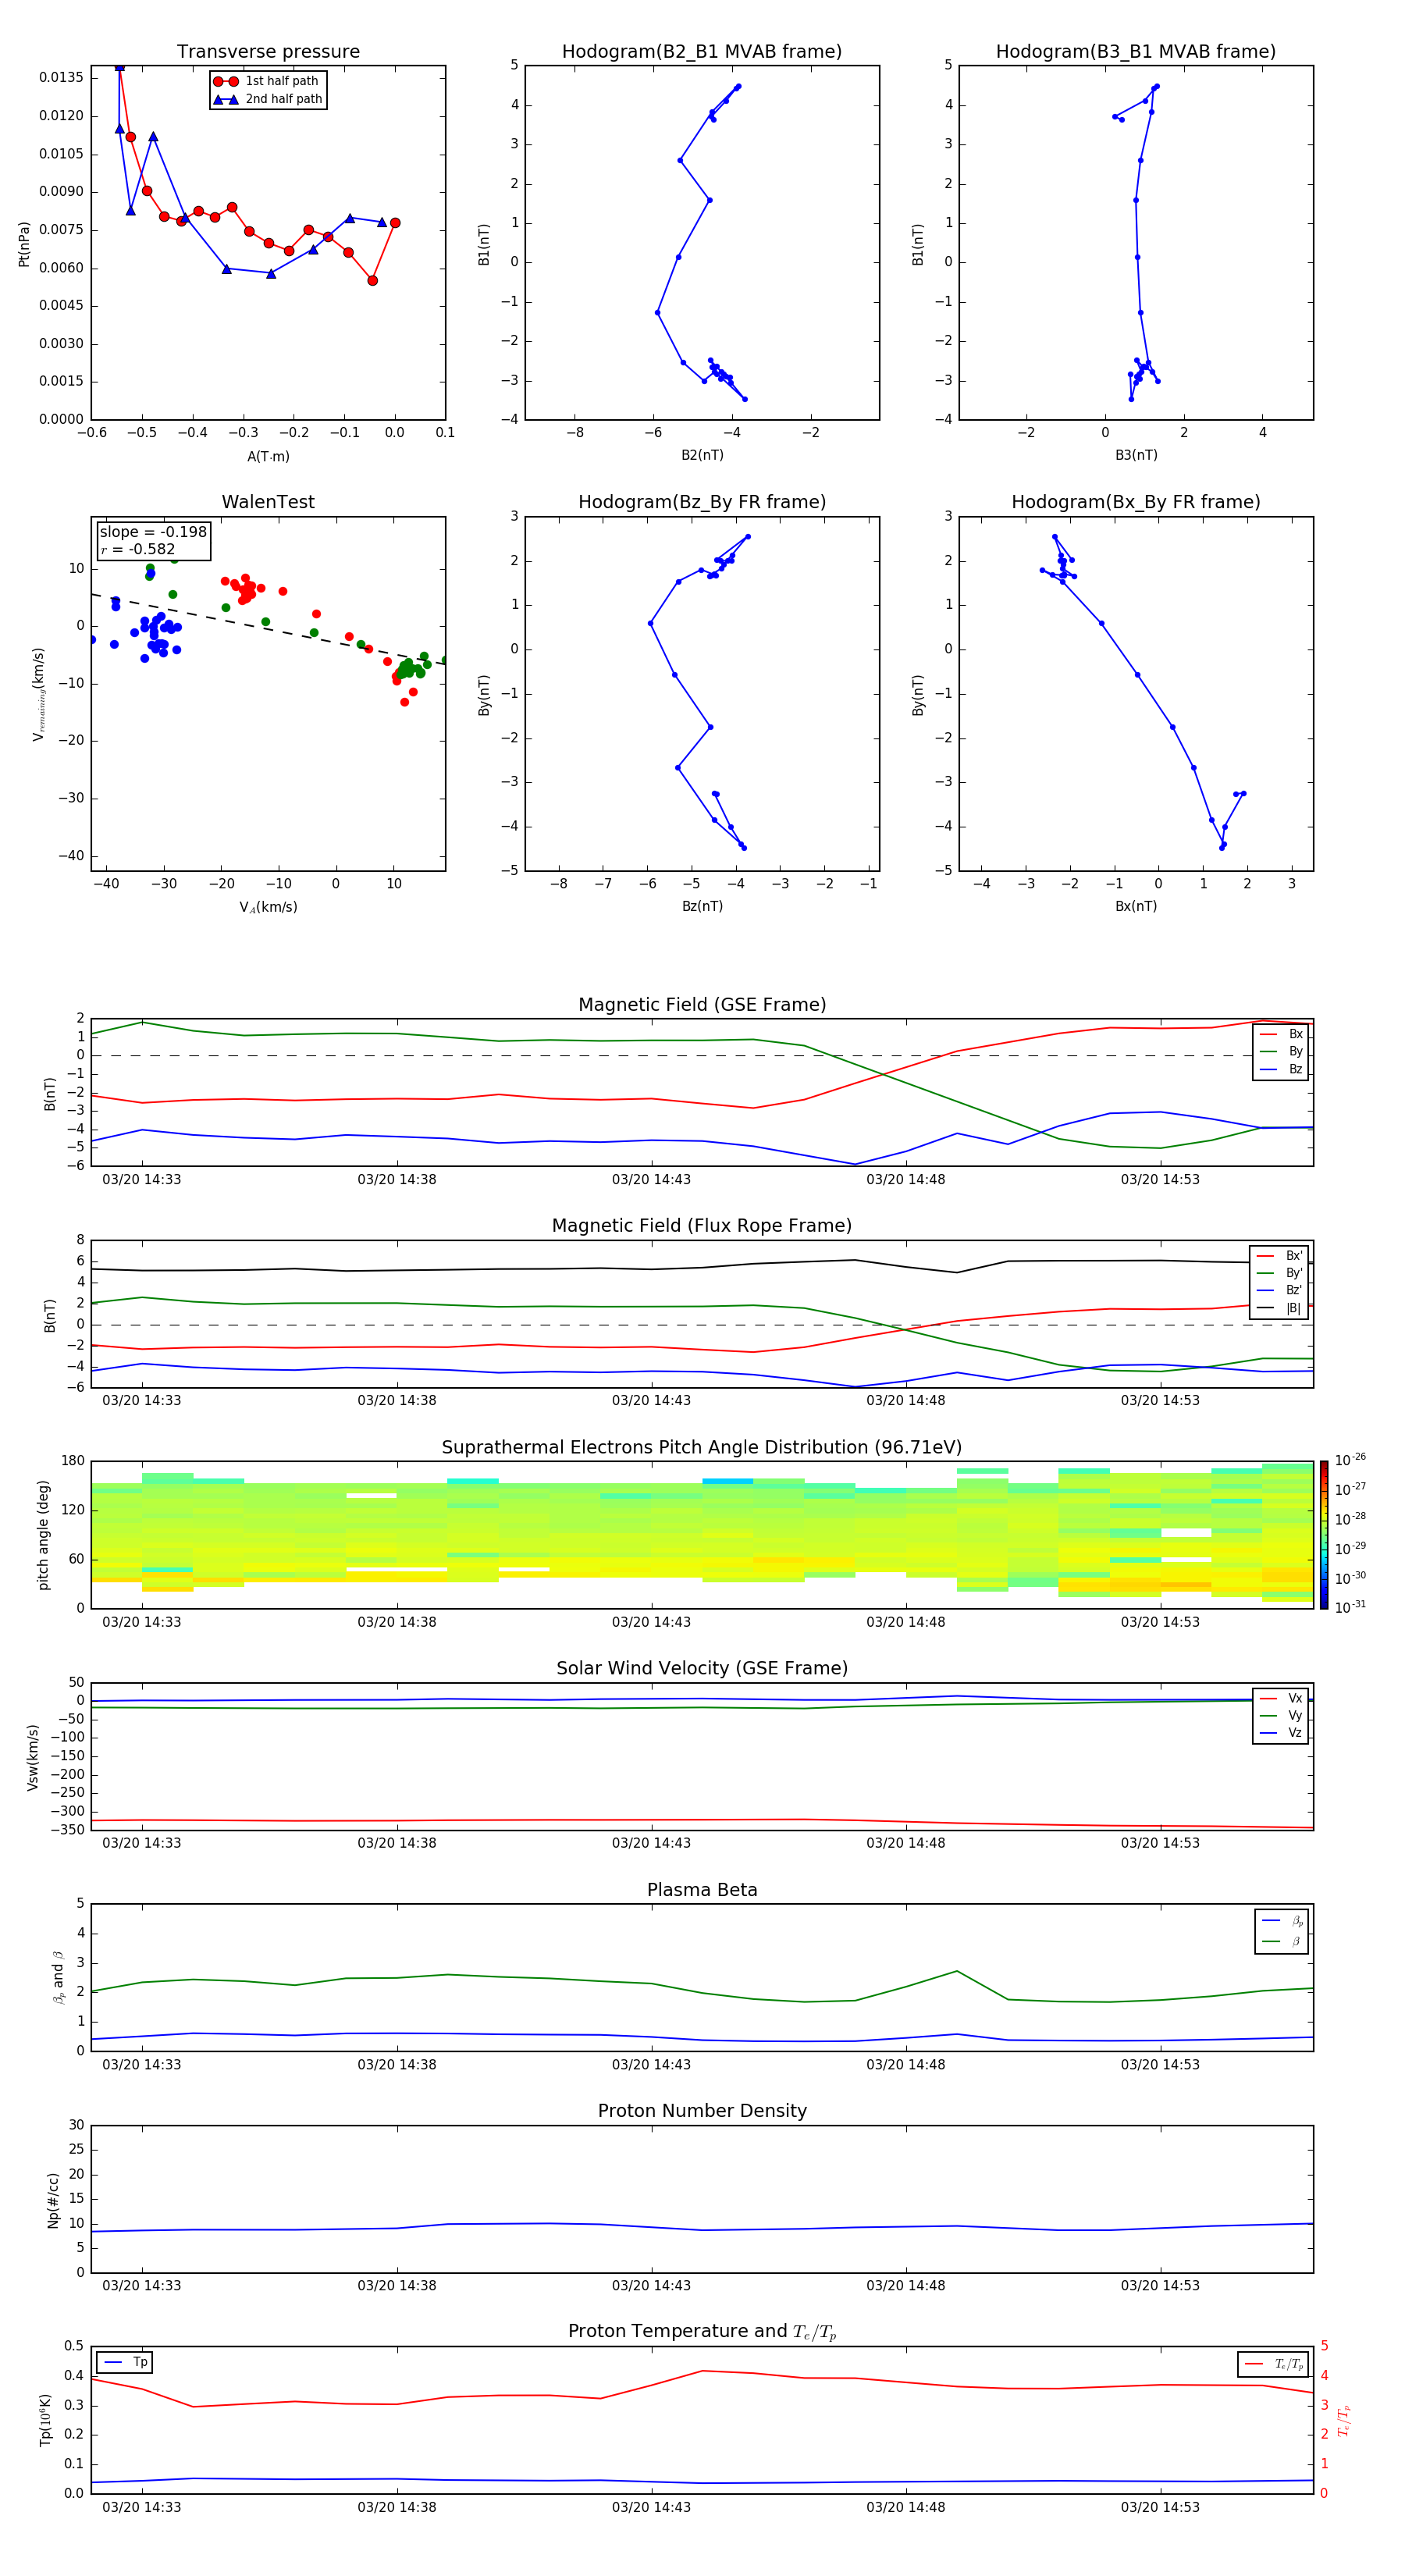Select the 'Hodogram(Bz_By FR frame)' title

pos(702,502)
